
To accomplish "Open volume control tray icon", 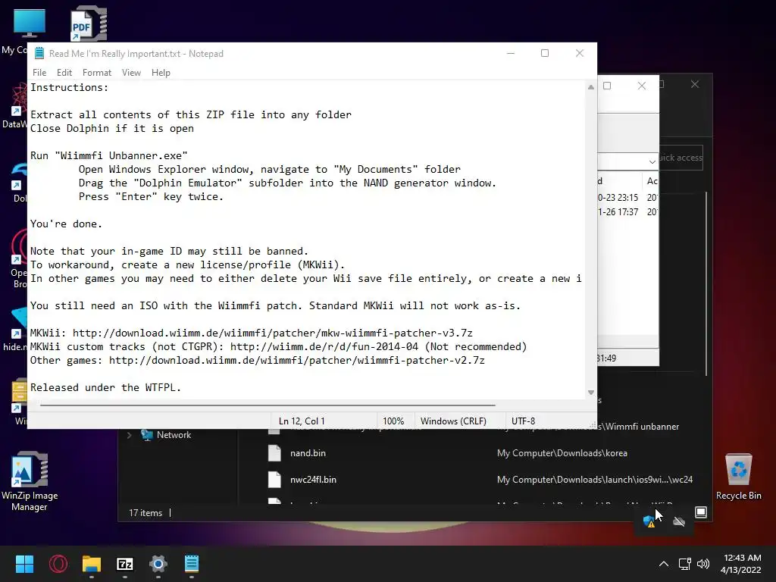I will click(x=702, y=564).
